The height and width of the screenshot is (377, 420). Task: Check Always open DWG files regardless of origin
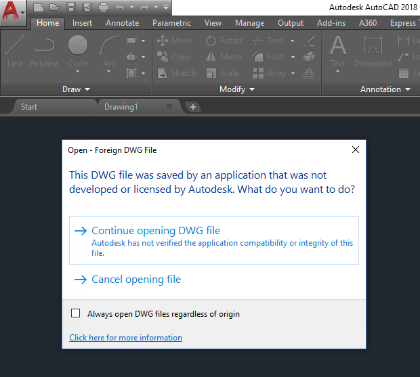(x=76, y=313)
